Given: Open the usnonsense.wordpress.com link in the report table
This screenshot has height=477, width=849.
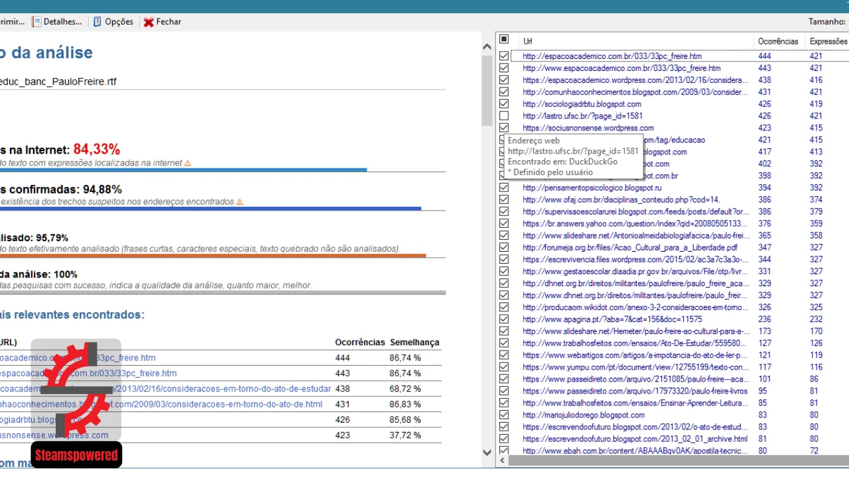Looking at the screenshot, I should pyautogui.click(x=54, y=435).
